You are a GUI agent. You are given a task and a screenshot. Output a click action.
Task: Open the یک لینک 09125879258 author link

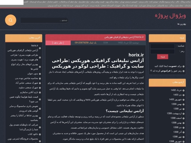(86, 43)
